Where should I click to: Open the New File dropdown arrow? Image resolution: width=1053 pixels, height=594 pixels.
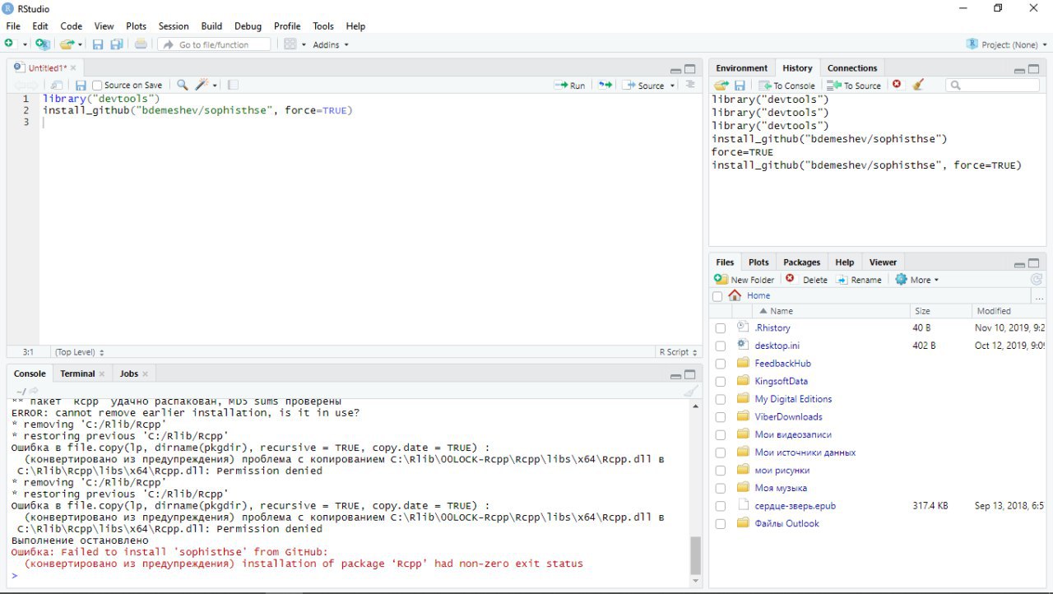tap(25, 44)
